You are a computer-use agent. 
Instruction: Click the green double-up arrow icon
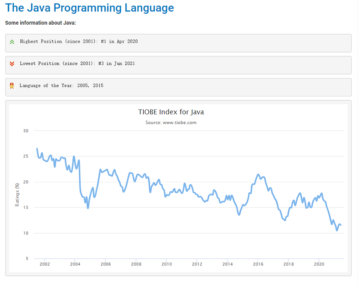click(12, 42)
